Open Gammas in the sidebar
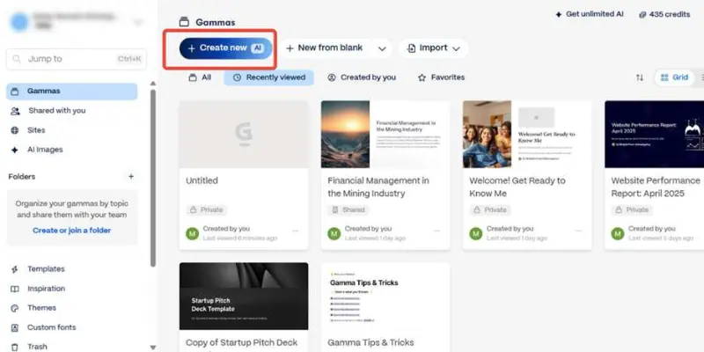 72,92
